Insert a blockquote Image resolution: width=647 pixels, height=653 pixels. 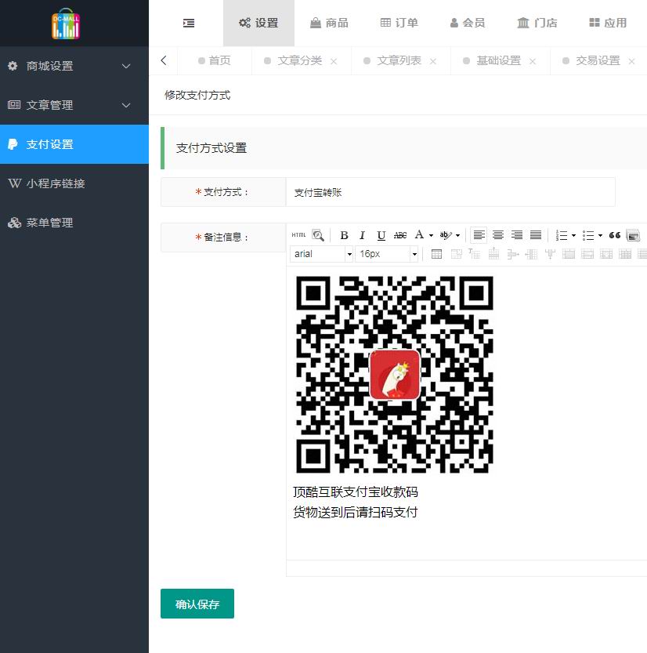pyautogui.click(x=615, y=235)
